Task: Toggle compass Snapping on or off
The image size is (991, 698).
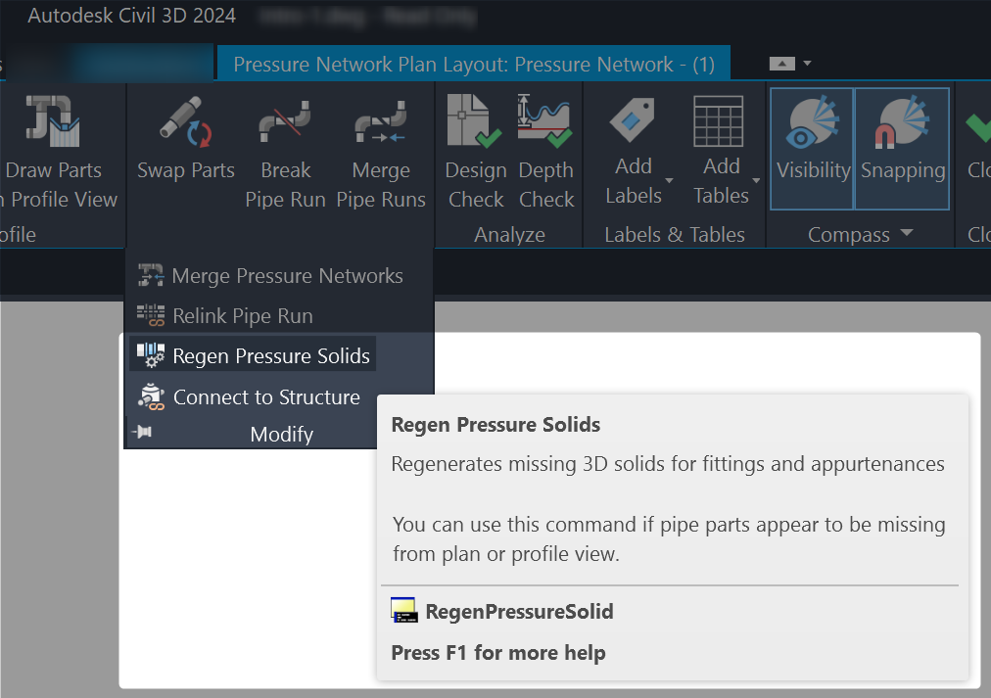Action: click(902, 149)
